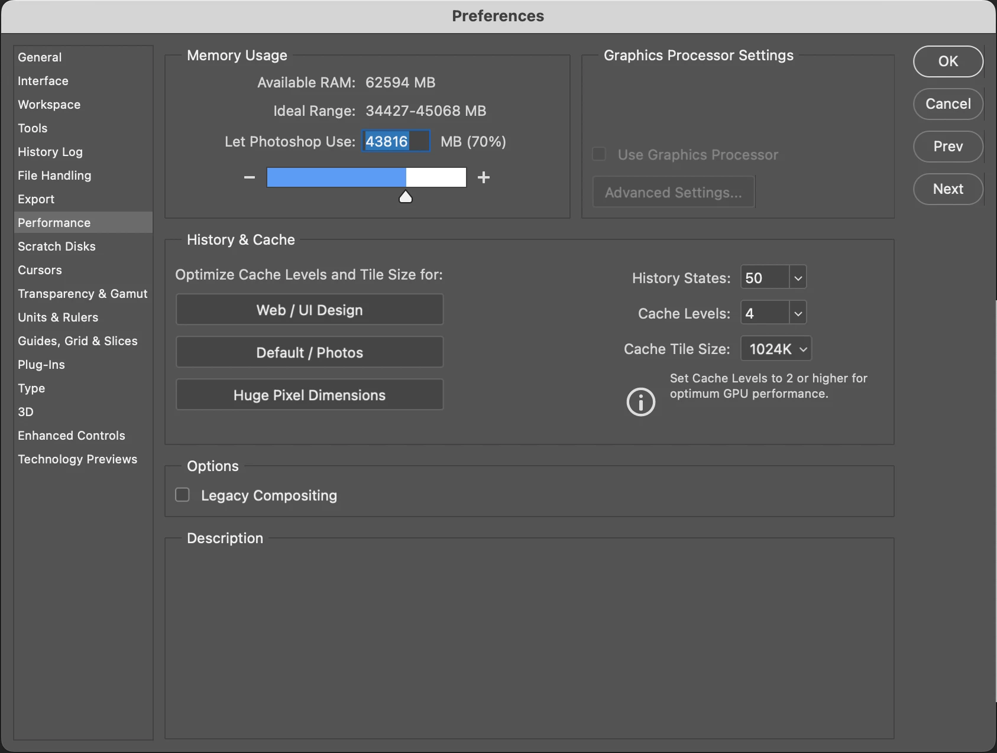
Task: Click the History States value field
Action: point(765,278)
